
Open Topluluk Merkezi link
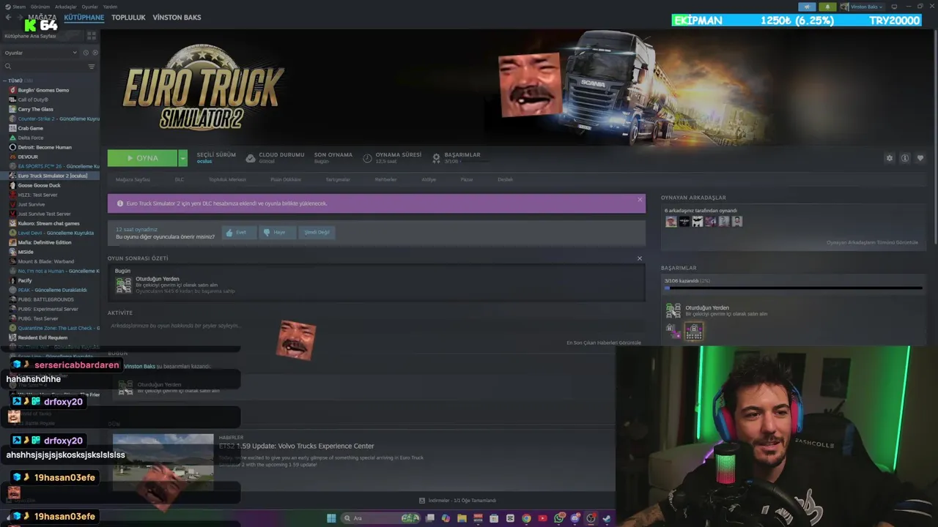click(227, 179)
